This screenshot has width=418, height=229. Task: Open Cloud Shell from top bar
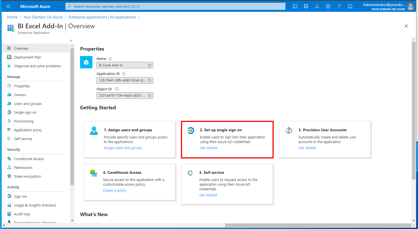(295, 6)
